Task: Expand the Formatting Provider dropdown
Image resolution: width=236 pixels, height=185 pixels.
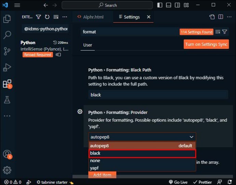Action: point(142,137)
